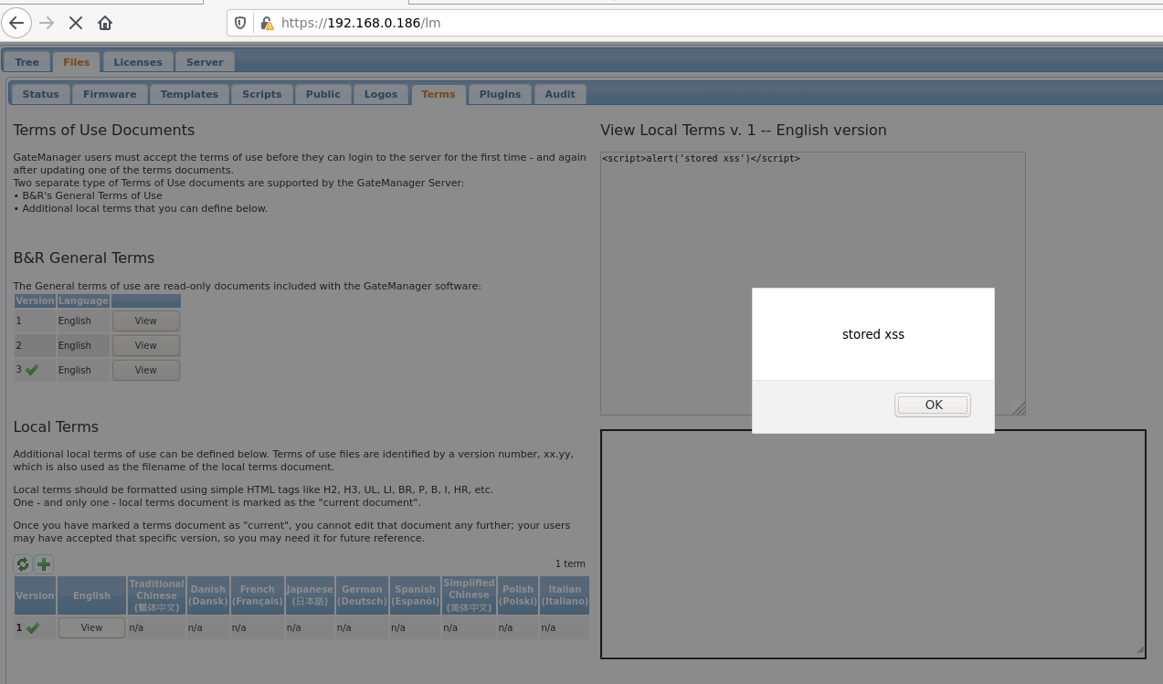Click the English column header in Local Terms
Viewport: 1163px width, 684px height.
coord(92,595)
